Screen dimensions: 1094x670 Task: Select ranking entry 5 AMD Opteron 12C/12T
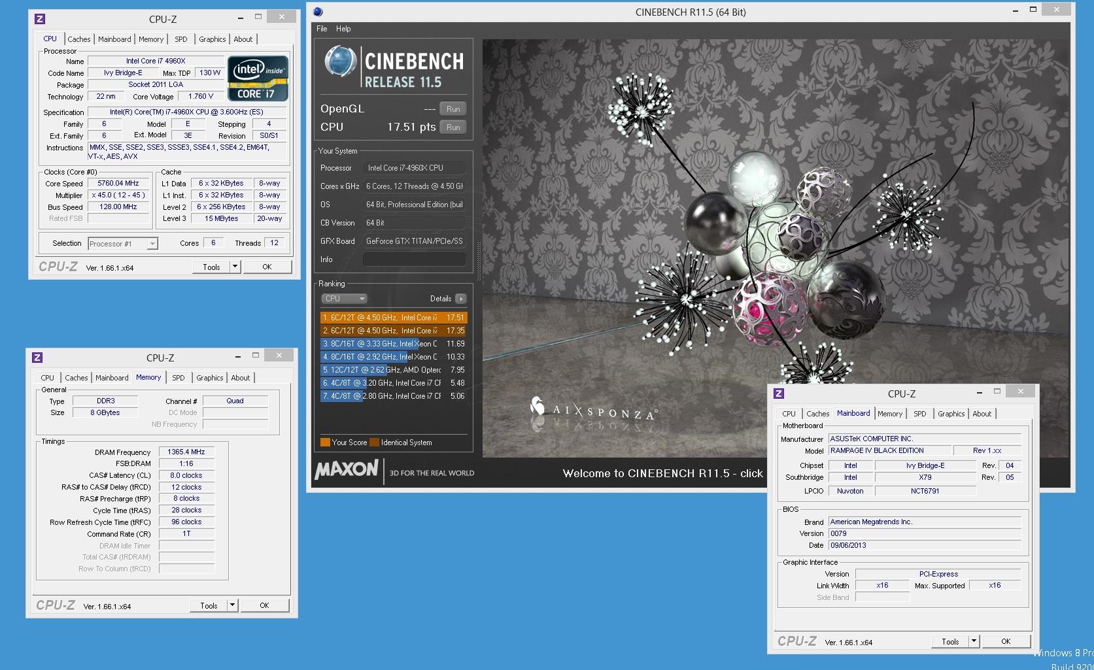[x=394, y=370]
